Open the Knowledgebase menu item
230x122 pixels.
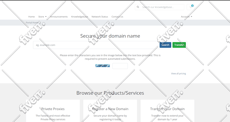click(x=79, y=17)
